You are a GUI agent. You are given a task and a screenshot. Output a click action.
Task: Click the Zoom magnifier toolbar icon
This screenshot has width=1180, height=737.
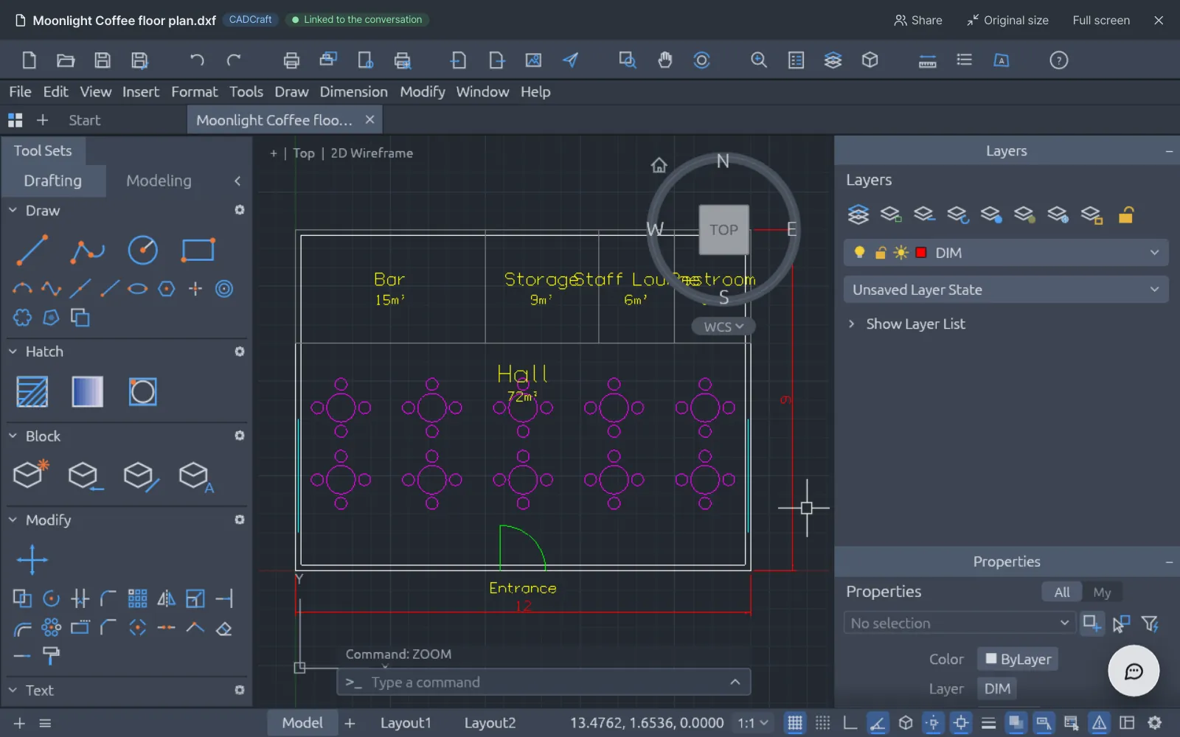pos(759,60)
